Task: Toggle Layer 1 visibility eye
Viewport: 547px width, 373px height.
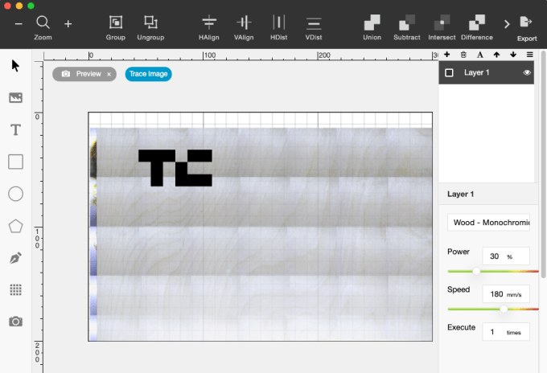Action: (x=527, y=72)
